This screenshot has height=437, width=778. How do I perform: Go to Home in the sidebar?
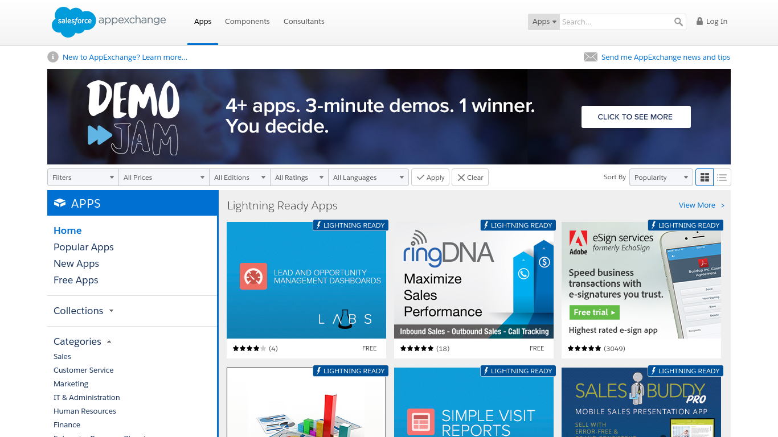[x=68, y=230]
